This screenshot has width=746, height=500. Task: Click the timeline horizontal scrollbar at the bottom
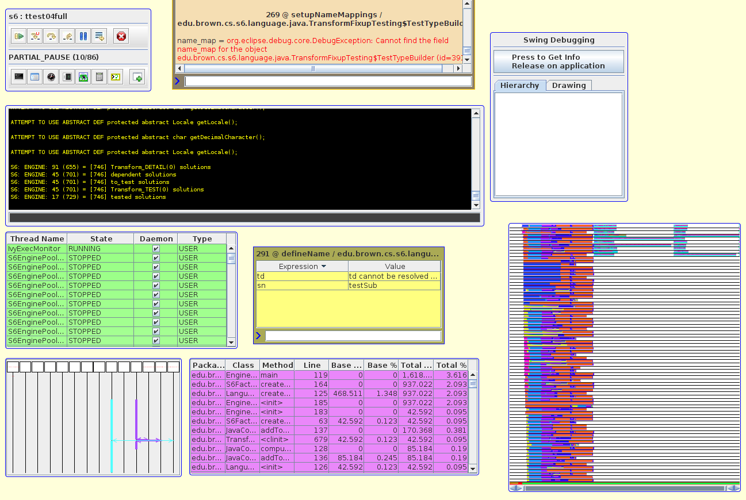(x=625, y=488)
